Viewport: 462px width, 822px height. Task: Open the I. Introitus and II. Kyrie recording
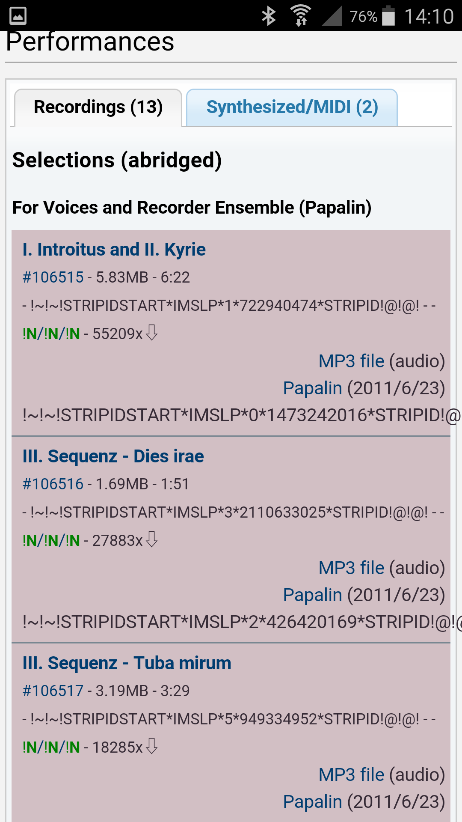pos(114,250)
